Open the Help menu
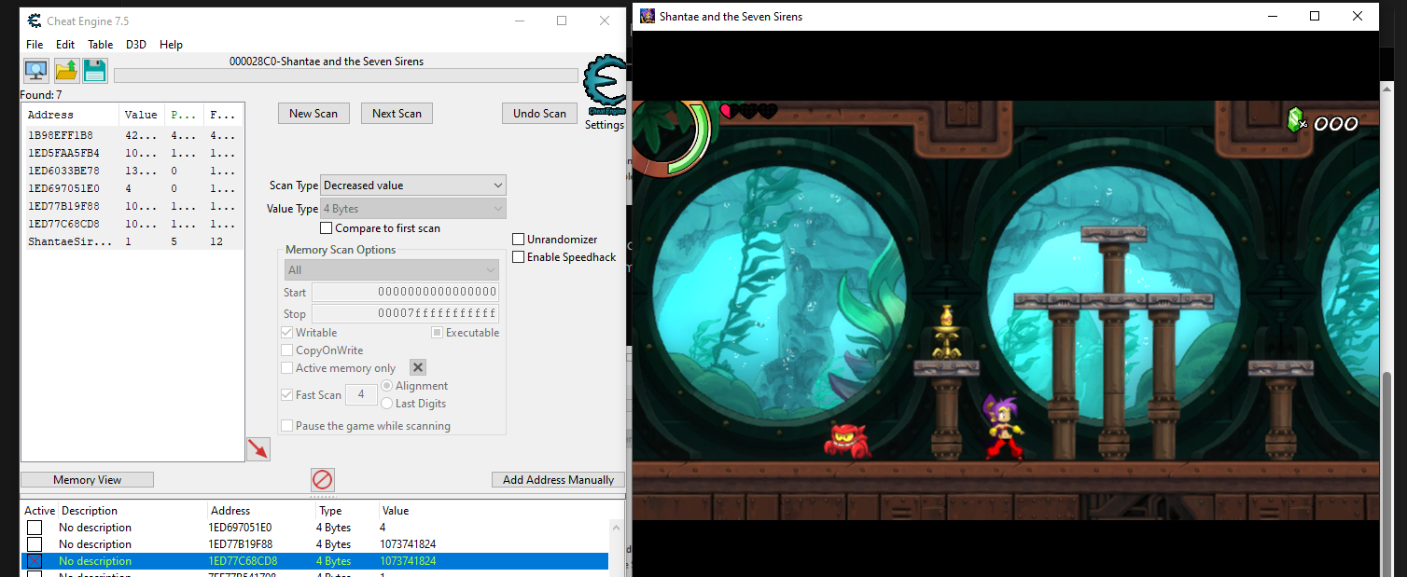 pos(171,45)
